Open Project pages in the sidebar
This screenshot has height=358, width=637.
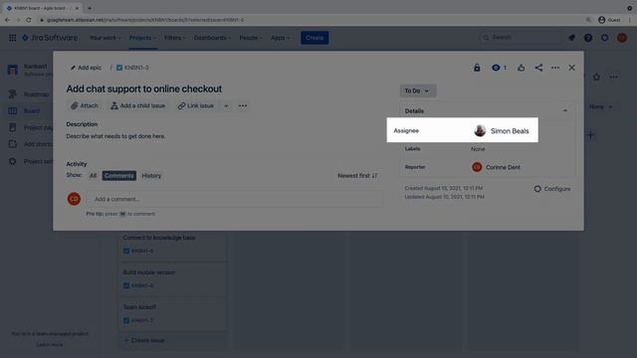coord(30,127)
